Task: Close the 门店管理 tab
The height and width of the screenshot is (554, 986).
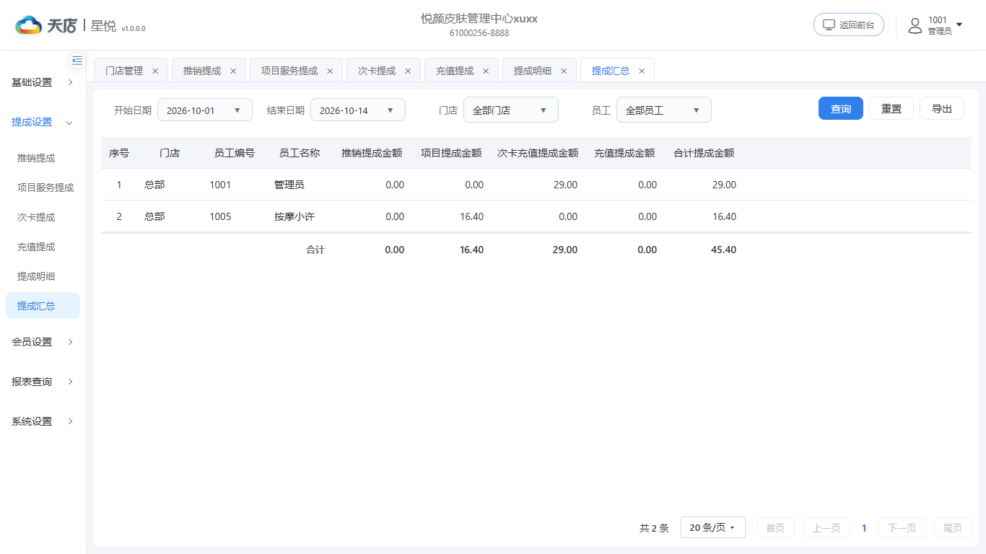Action: (155, 71)
